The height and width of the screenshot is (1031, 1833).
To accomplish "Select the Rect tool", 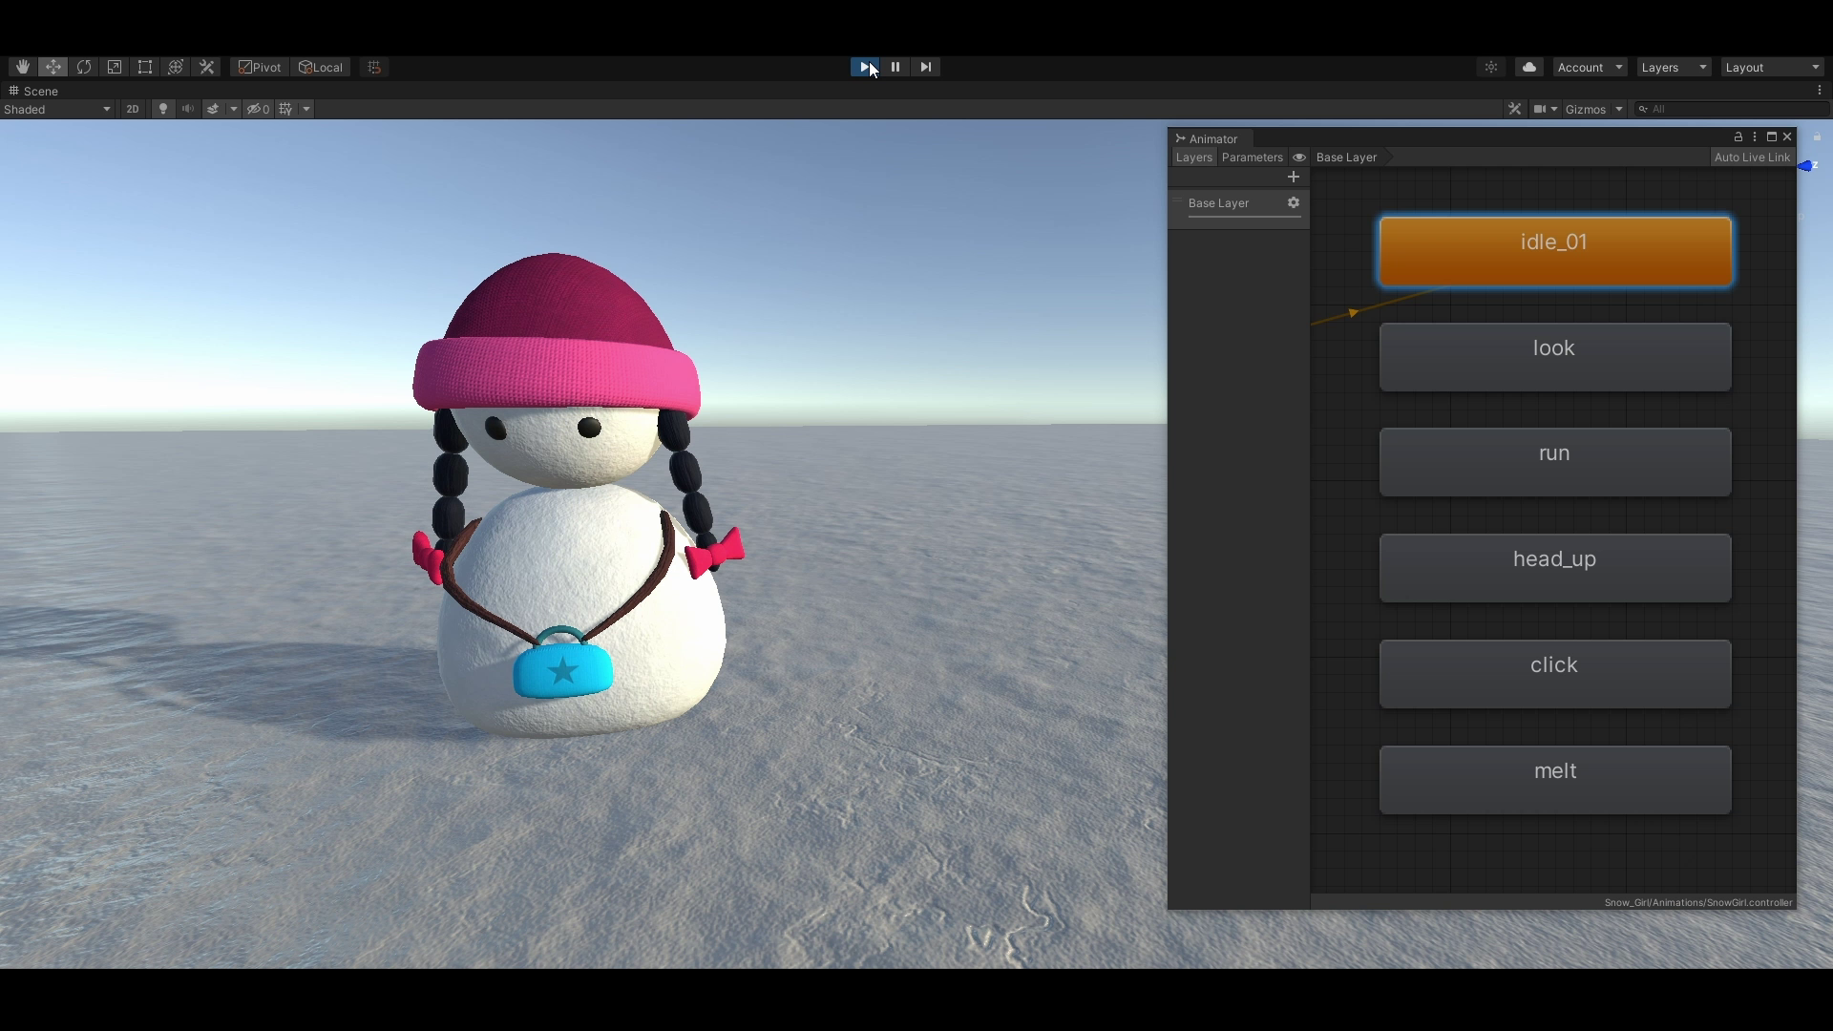I will coord(145,67).
